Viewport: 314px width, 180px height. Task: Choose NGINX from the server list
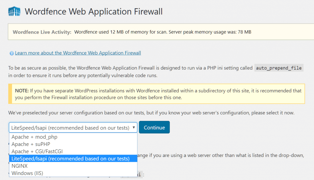pyautogui.click(x=20, y=166)
